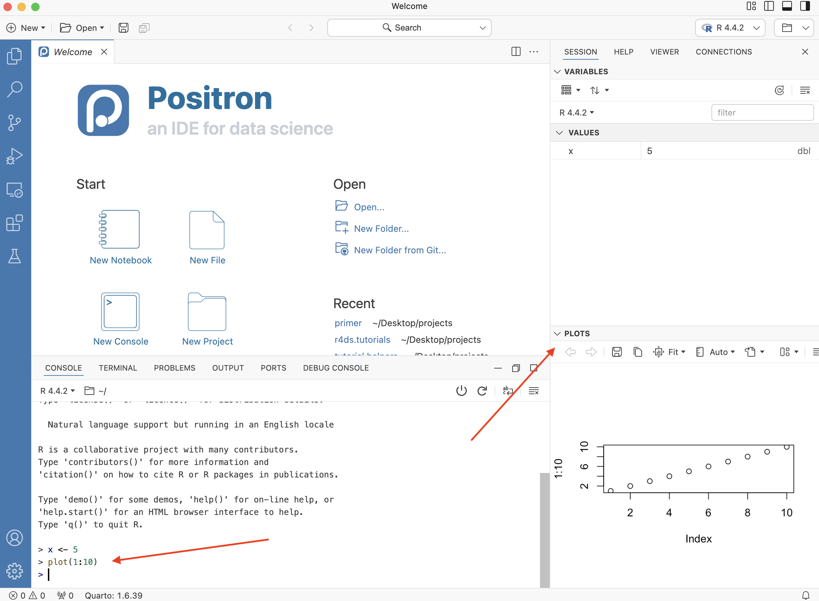Screen dimensions: 819x601
Task: Click the Search command center box
Action: [x=409, y=28]
